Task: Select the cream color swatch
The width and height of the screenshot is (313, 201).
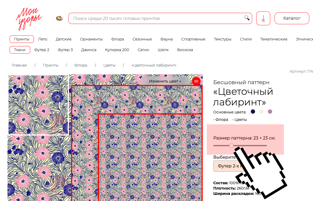Action: click(261, 112)
